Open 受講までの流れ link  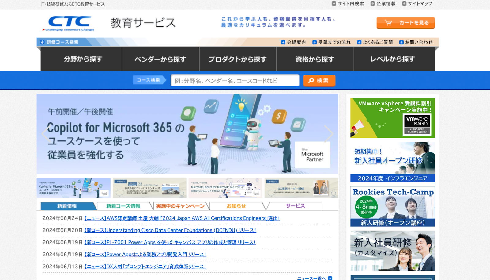pyautogui.click(x=334, y=42)
